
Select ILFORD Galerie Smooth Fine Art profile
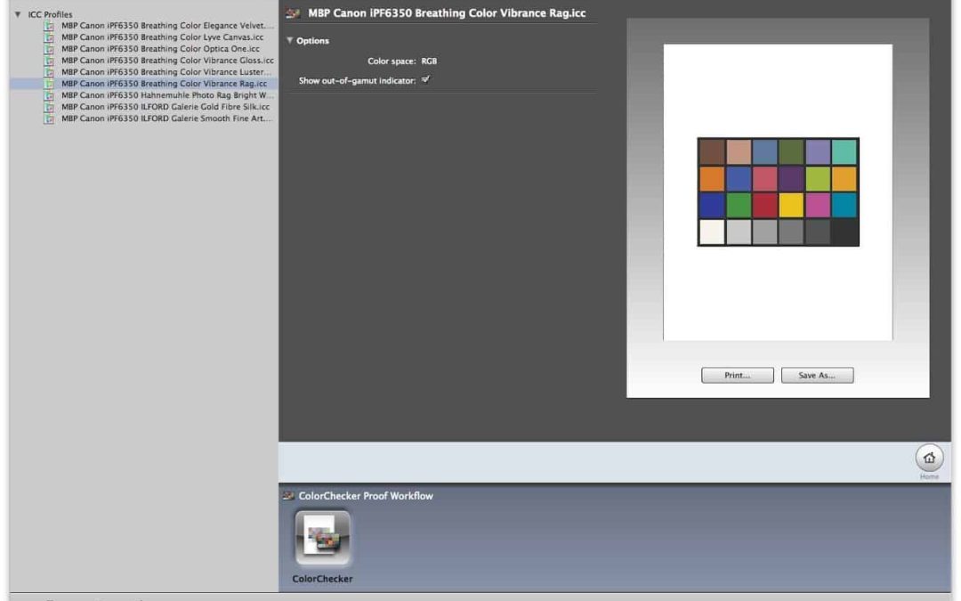tap(166, 118)
